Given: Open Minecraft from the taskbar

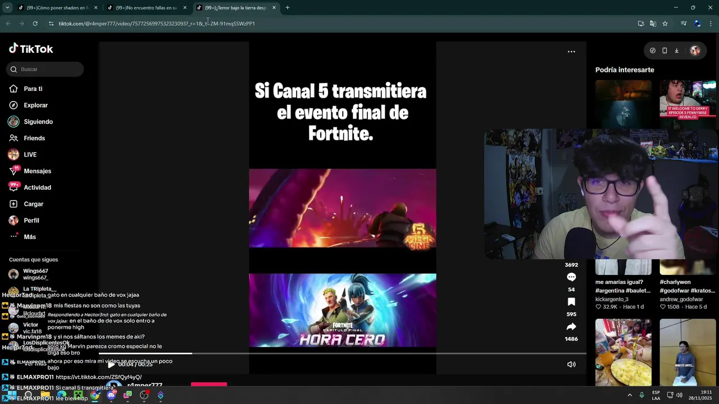Looking at the screenshot, I should click(79, 396).
